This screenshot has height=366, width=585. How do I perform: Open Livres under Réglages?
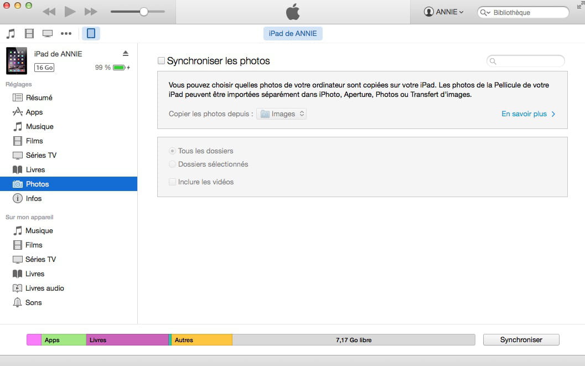pos(69,170)
